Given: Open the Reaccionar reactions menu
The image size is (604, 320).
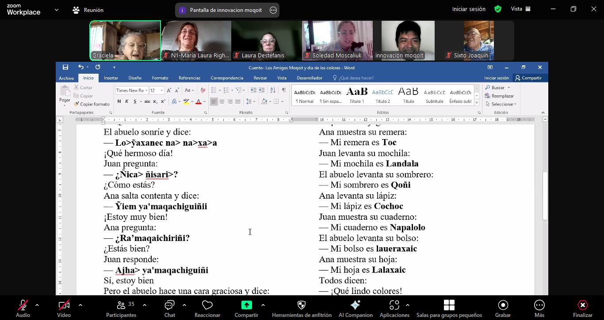Looking at the screenshot, I should 207,309.
